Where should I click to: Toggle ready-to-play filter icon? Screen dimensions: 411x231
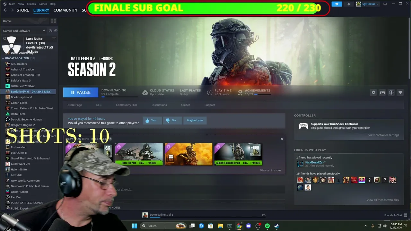tap(56, 31)
